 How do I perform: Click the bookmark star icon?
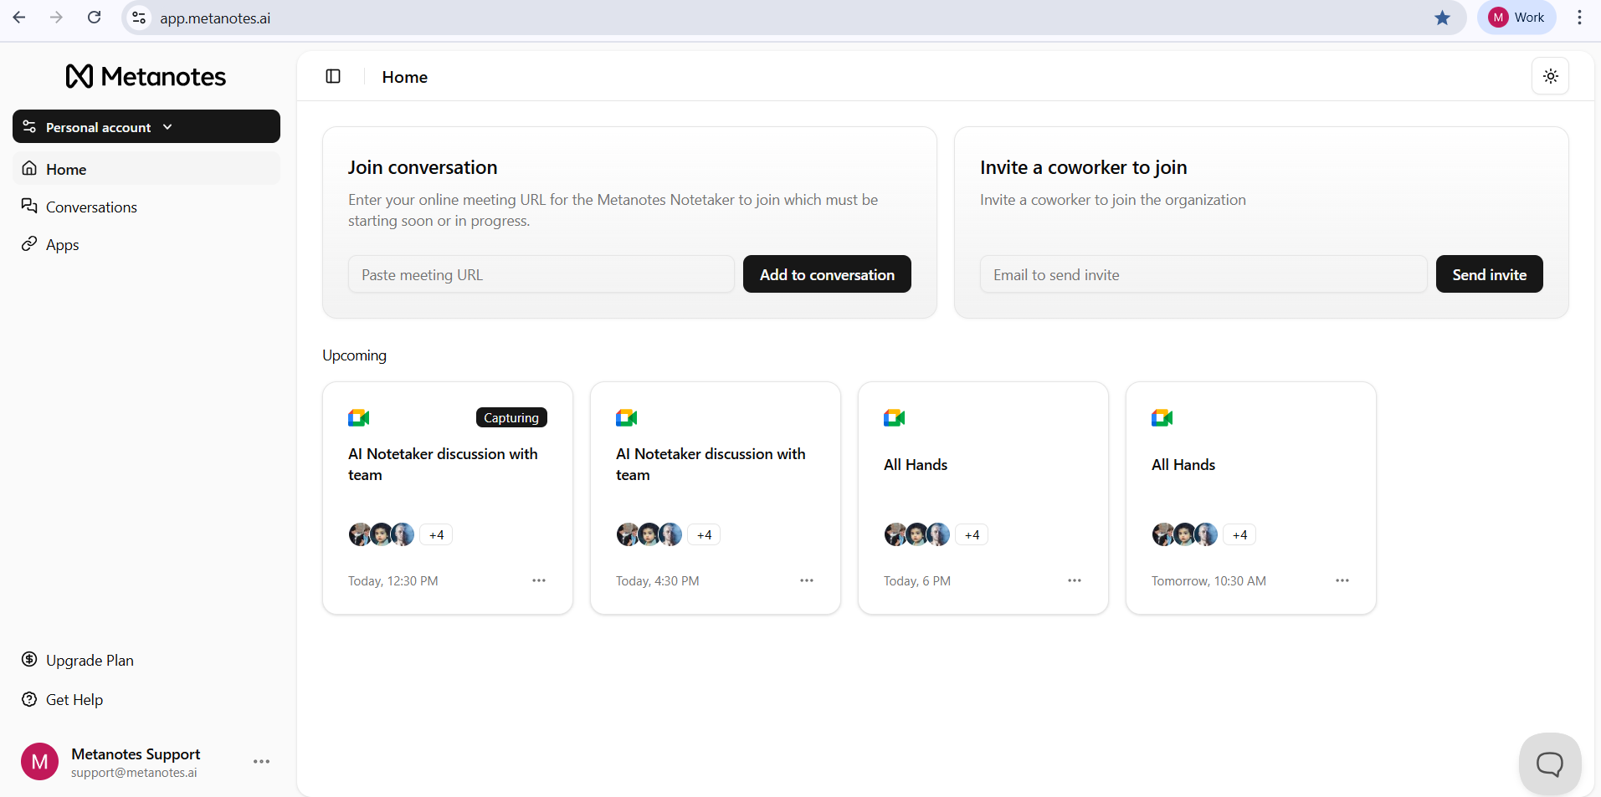[x=1442, y=18]
